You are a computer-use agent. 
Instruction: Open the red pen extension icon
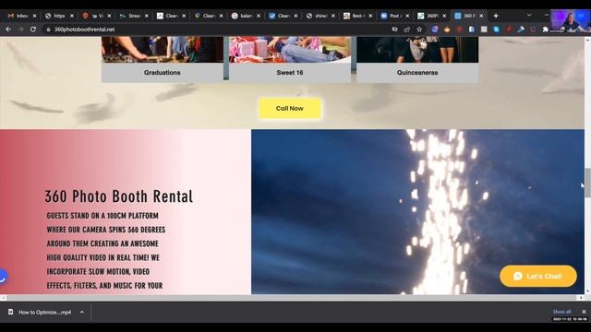(x=509, y=30)
